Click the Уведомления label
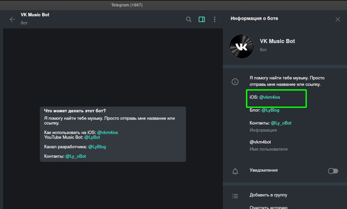 pyautogui.click(x=264, y=170)
